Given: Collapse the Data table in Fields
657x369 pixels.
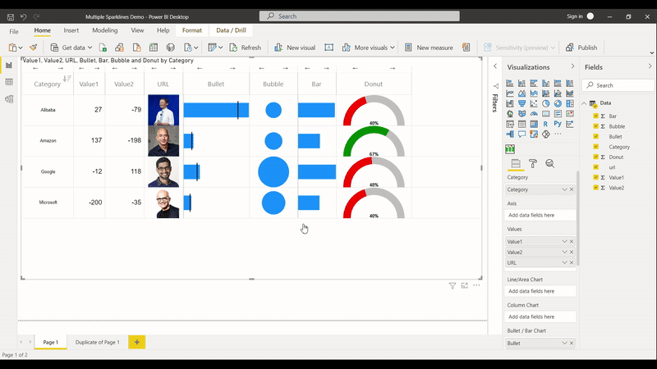Looking at the screenshot, I should click(x=584, y=103).
